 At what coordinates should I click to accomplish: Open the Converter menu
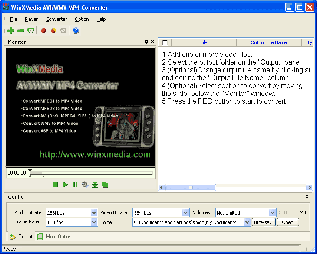point(56,19)
